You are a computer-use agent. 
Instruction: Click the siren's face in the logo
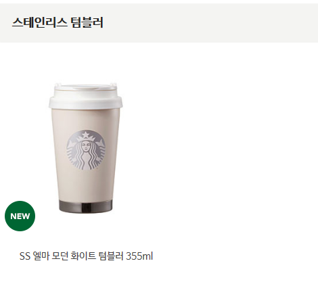[86, 146]
